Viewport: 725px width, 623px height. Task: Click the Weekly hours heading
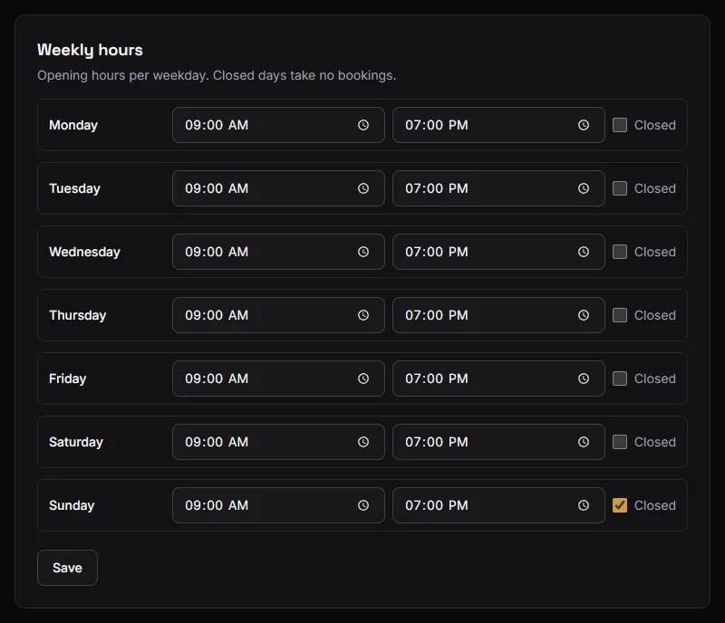click(x=90, y=50)
